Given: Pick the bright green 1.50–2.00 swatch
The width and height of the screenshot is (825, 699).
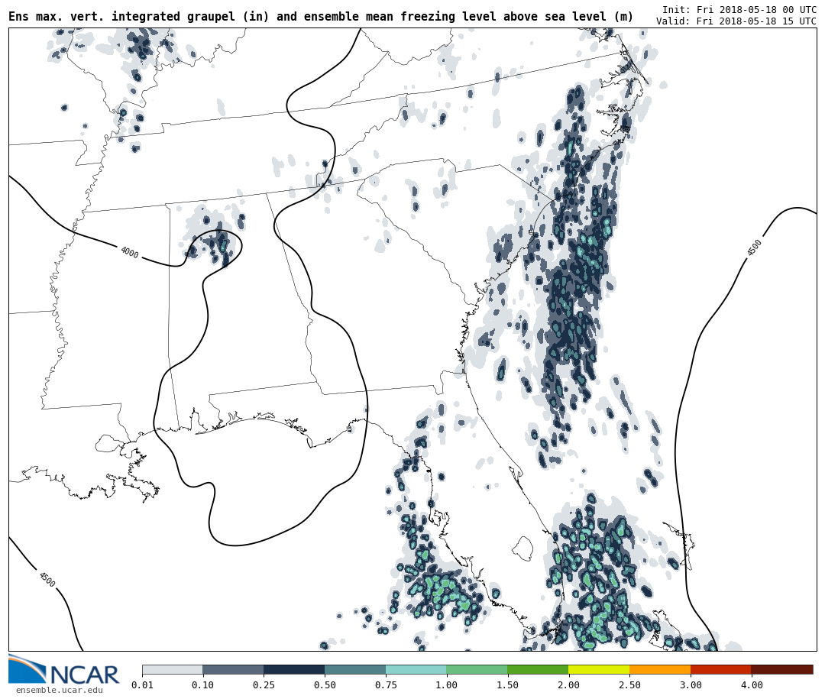Looking at the screenshot, I should click(537, 669).
